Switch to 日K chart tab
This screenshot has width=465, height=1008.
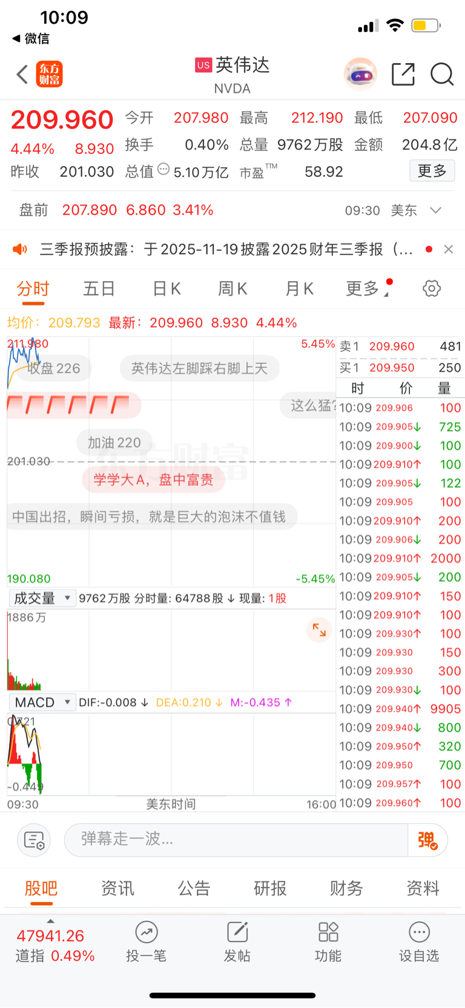click(167, 289)
